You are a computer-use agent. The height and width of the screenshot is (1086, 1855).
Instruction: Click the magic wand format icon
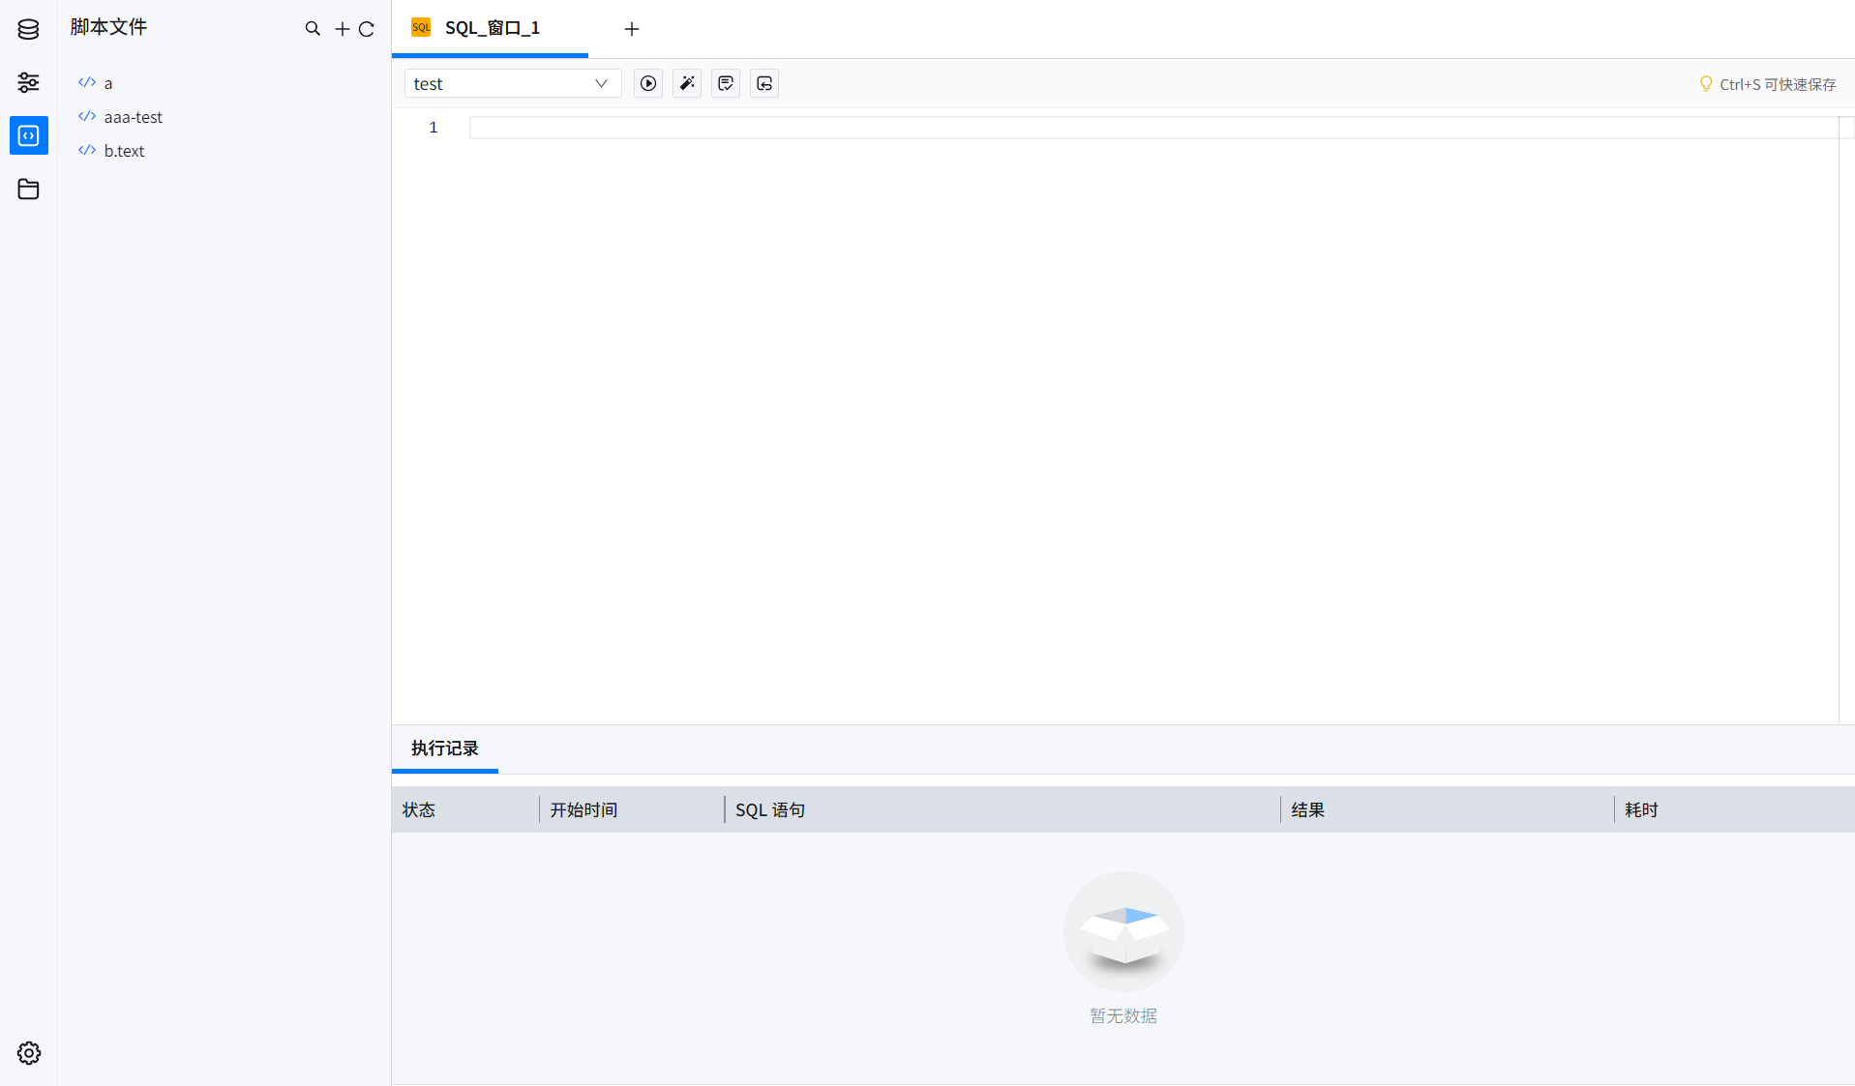click(687, 84)
